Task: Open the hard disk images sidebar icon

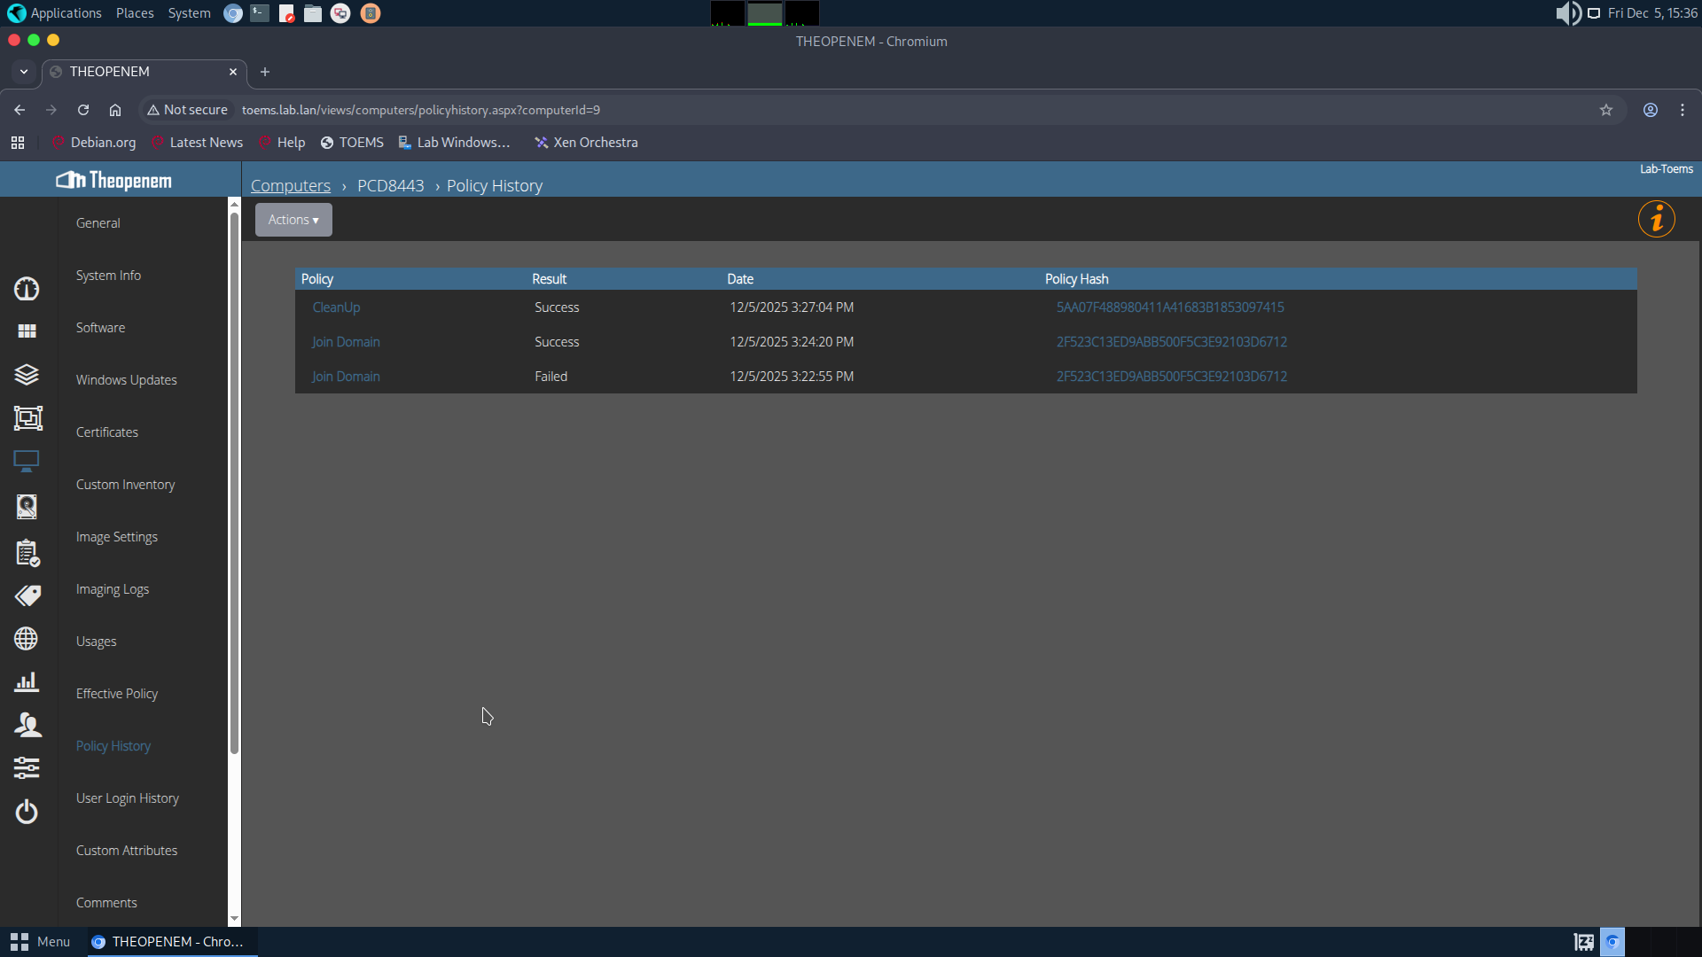Action: click(27, 506)
